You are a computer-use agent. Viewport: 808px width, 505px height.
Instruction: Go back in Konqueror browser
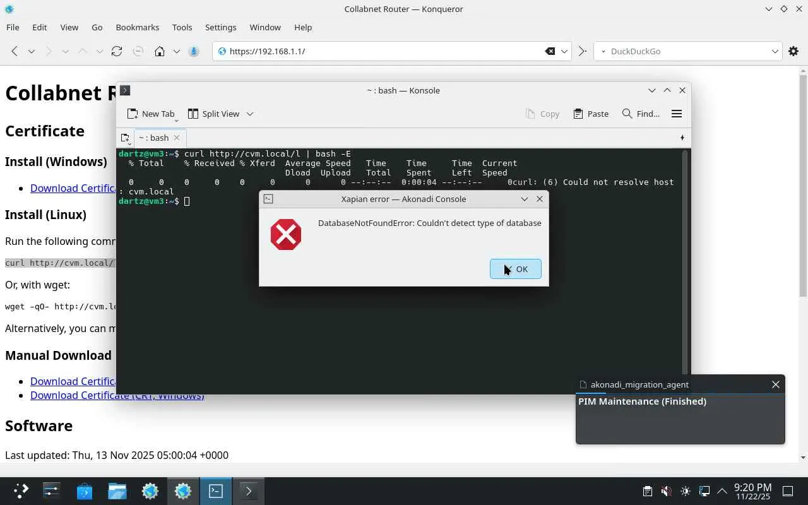[x=15, y=51]
